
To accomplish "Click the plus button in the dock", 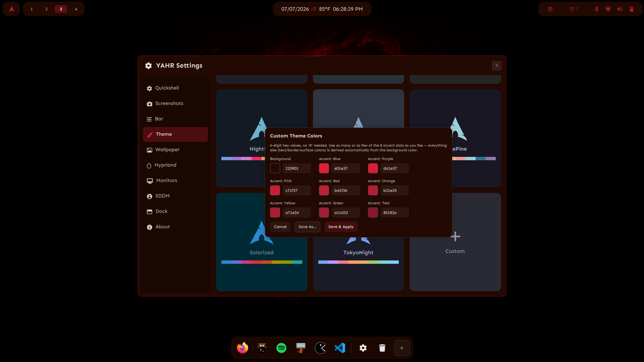I will click(x=402, y=348).
